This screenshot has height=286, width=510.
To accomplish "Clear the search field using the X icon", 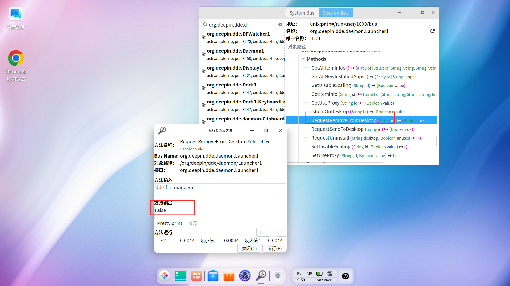I will (x=280, y=24).
